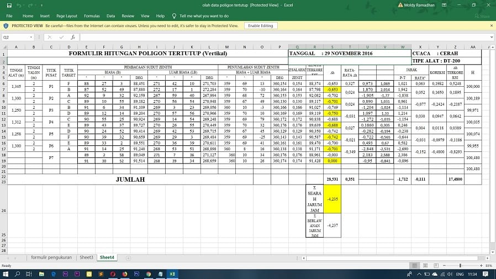The height and width of the screenshot is (279, 496).
Task: Open the File menu
Action: click(x=9, y=16)
